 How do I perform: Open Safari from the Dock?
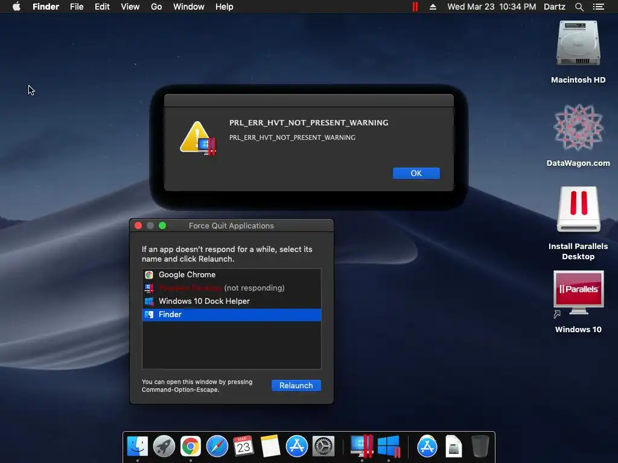[x=217, y=446]
